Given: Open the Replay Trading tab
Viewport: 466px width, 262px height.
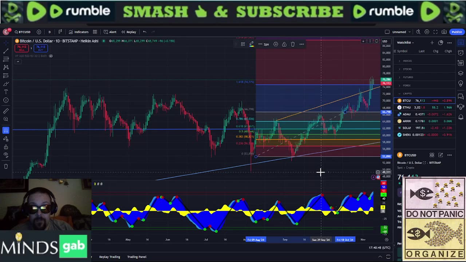Looking at the screenshot, I should click(x=110, y=257).
